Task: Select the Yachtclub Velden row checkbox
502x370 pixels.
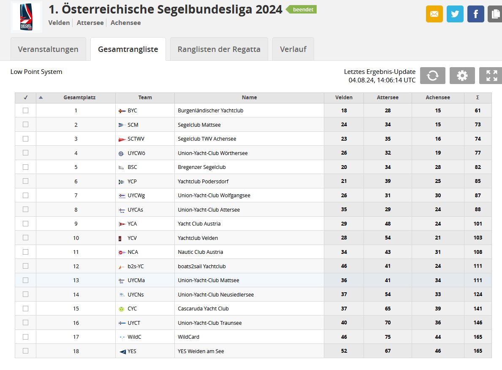Action: 26,238
